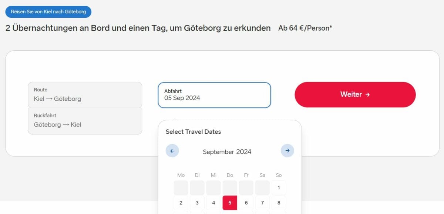The width and height of the screenshot is (444, 214).
Task: Click the '2 Übernachtungen an Bord' headline
Action: click(x=138, y=28)
